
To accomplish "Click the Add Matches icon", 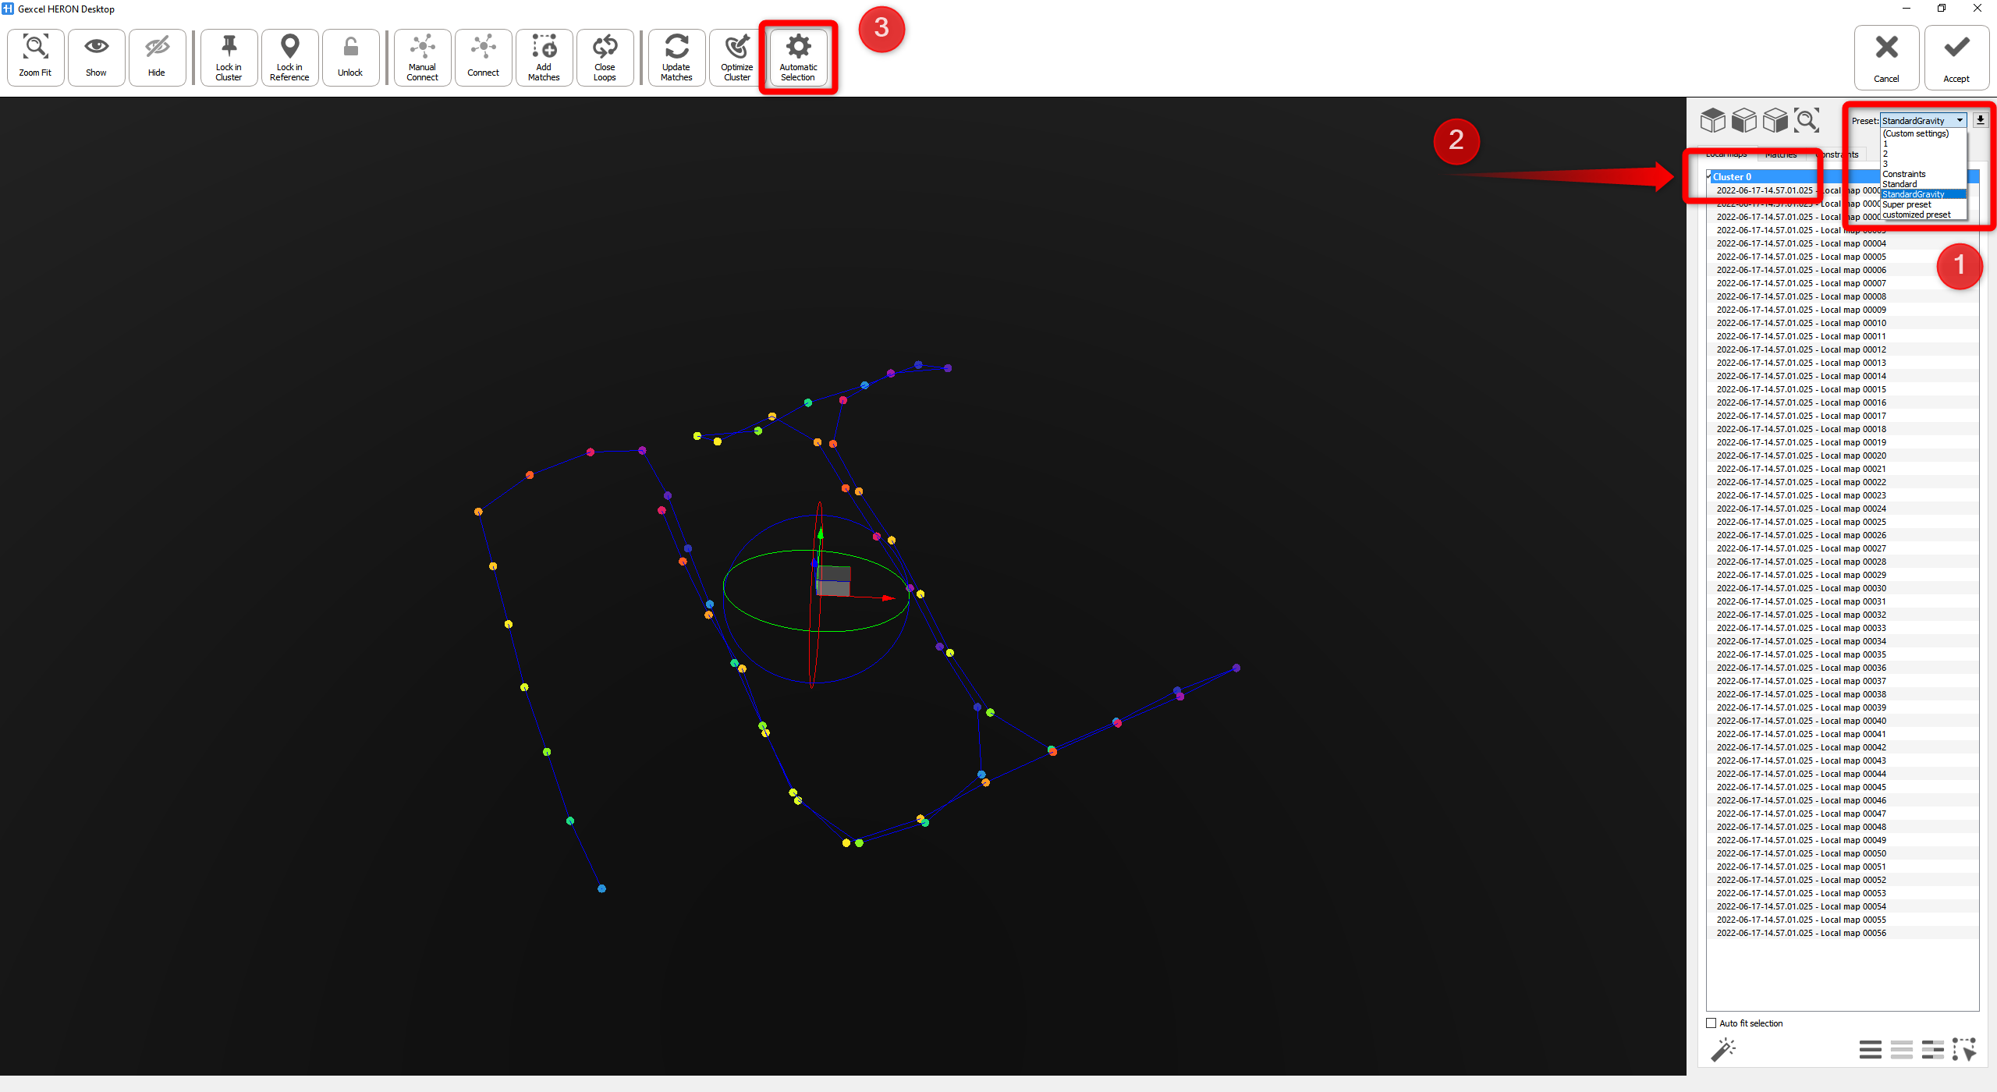I will pos(544,57).
